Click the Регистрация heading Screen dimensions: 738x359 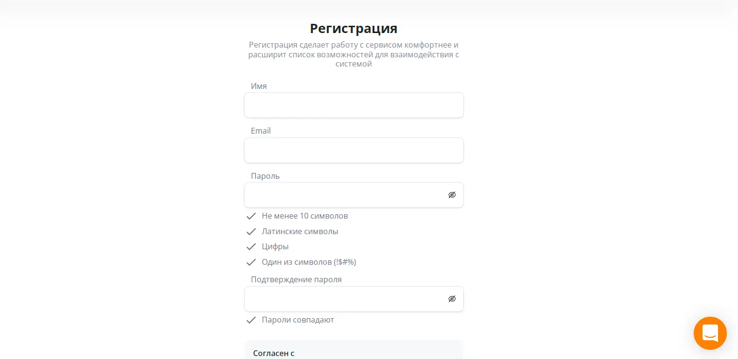354,28
